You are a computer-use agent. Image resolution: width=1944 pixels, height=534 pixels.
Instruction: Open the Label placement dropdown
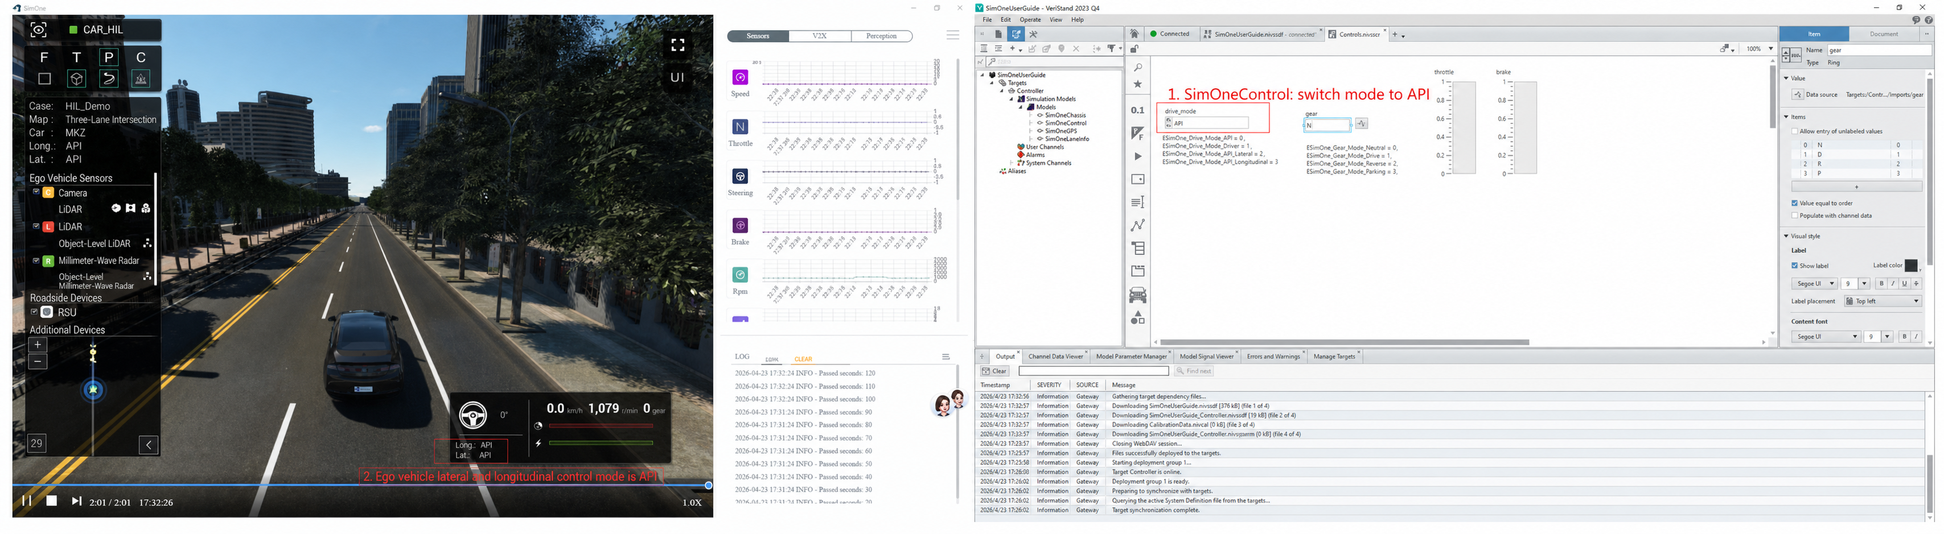[x=1883, y=301]
